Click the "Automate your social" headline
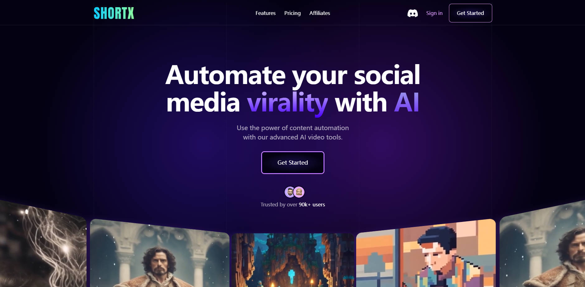Screen dimensions: 585x287 coord(293,75)
